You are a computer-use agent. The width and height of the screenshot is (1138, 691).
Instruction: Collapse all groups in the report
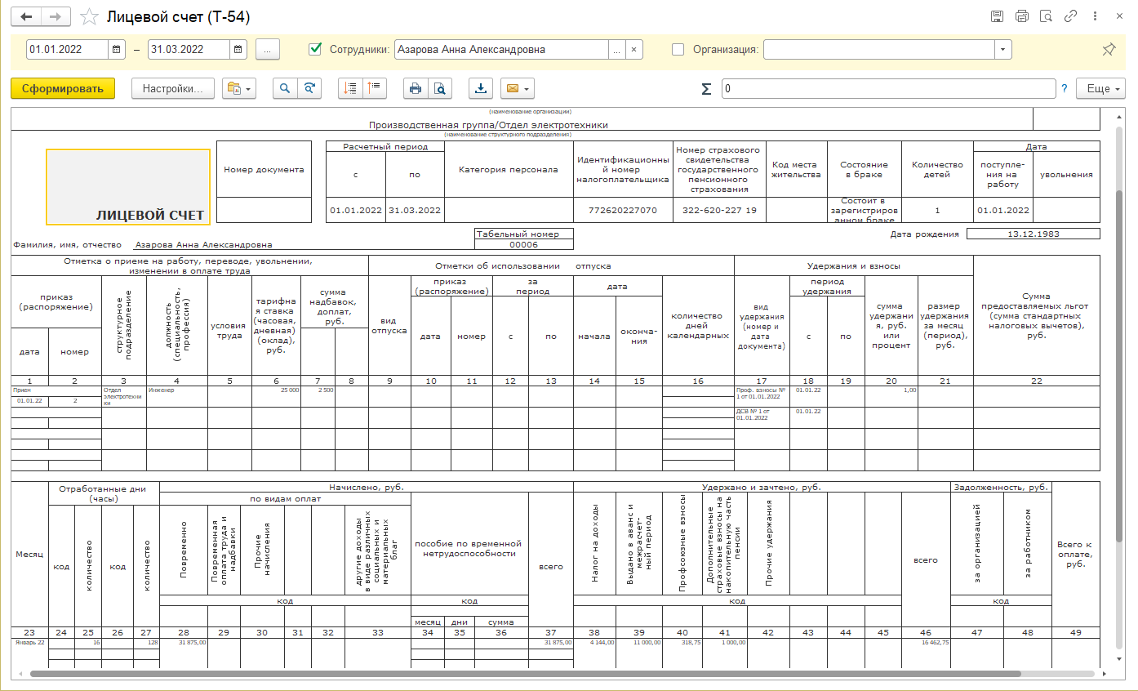coord(374,89)
